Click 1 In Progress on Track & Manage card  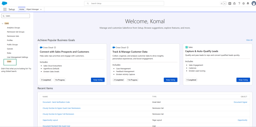132,80
